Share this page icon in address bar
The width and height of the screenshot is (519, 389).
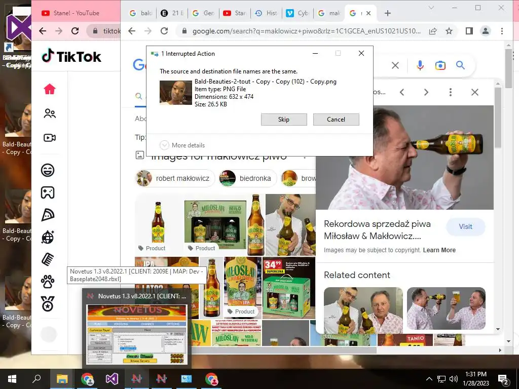433,31
